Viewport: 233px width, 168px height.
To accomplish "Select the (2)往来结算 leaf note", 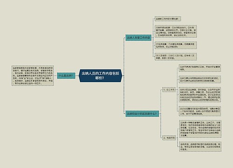I will [x=176, y=45].
